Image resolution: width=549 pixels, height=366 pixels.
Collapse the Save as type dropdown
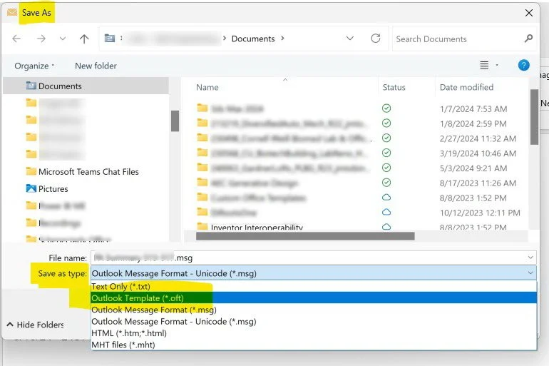(x=530, y=273)
